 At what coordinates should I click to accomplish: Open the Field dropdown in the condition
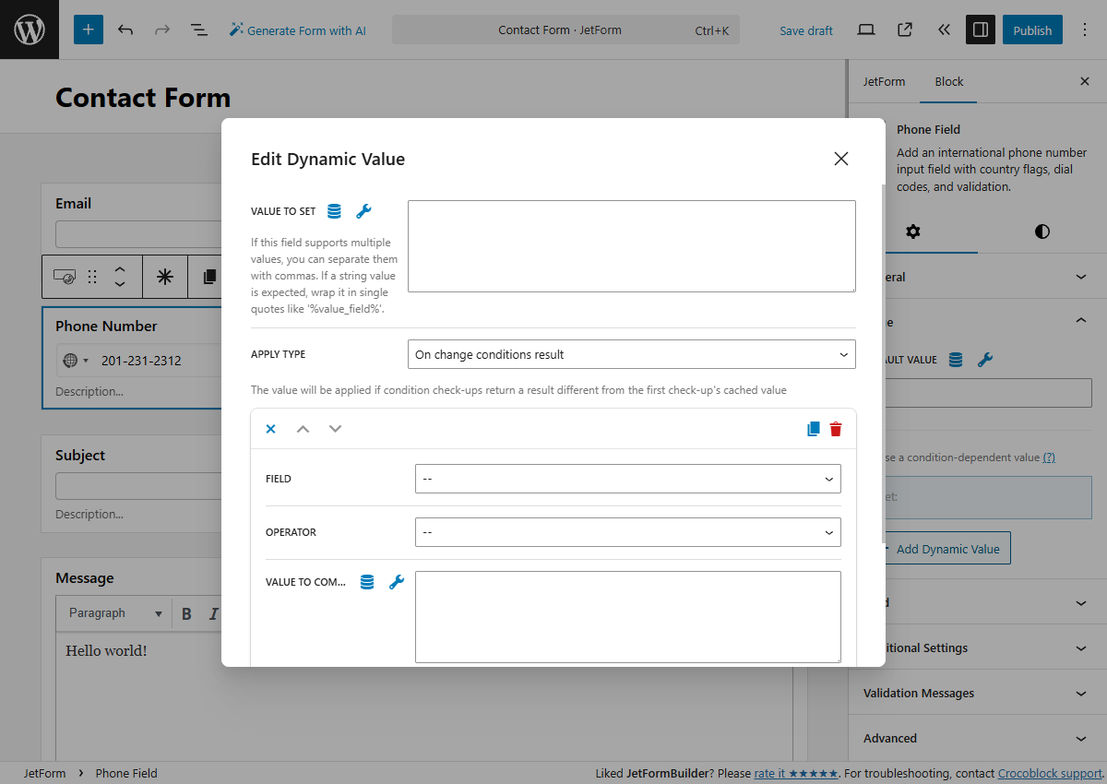[x=628, y=479]
